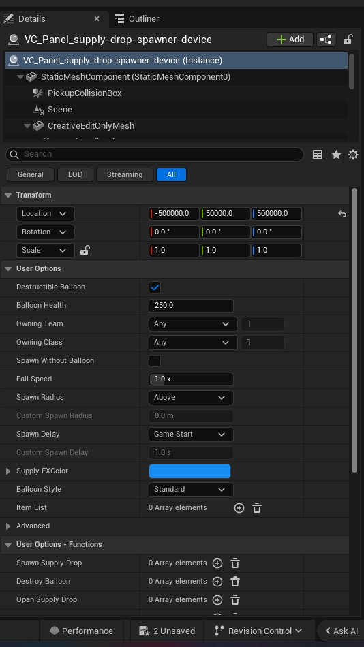Select the PickupCollisionBox component

coord(177,93)
